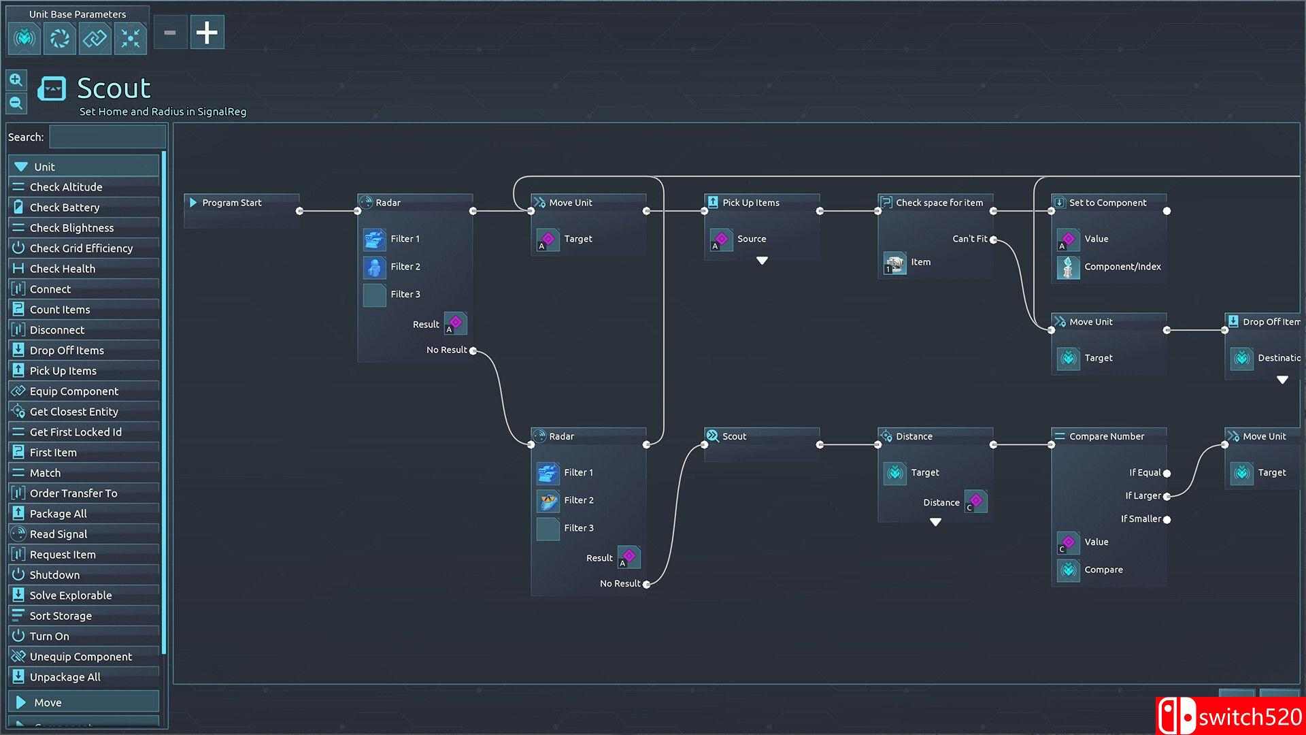Expand the Distance node arrow
Viewport: 1306px width, 735px height.
coord(935,522)
